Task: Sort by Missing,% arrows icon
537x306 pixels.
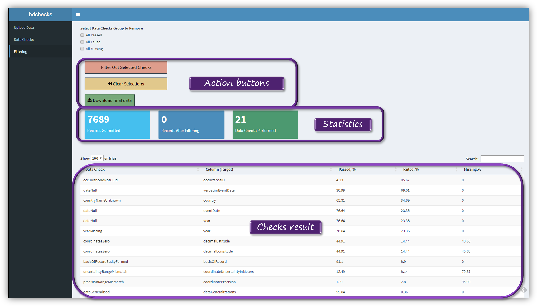Action: coord(521,170)
